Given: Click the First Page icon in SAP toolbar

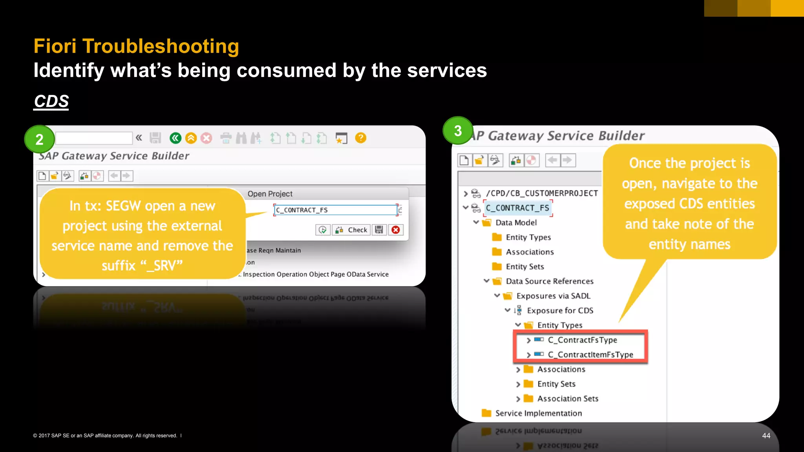Looking at the screenshot, I should pos(276,138).
